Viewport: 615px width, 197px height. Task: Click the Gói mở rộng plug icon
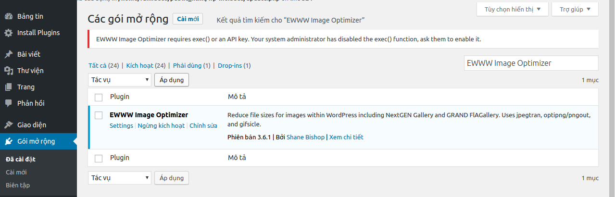(9, 141)
